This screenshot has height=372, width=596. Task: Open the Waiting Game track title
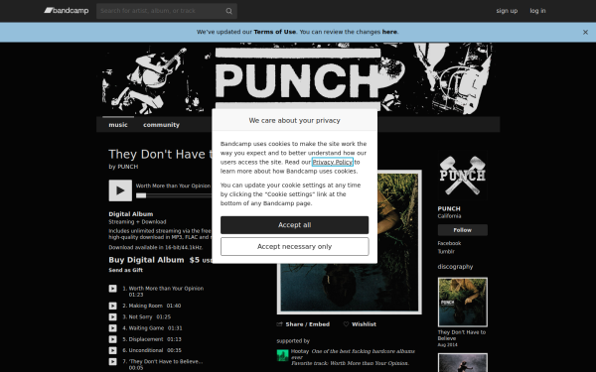[146, 328]
